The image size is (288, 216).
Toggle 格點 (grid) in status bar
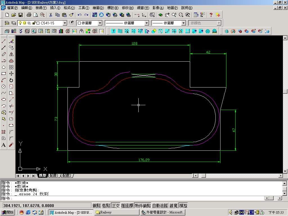[106, 206]
